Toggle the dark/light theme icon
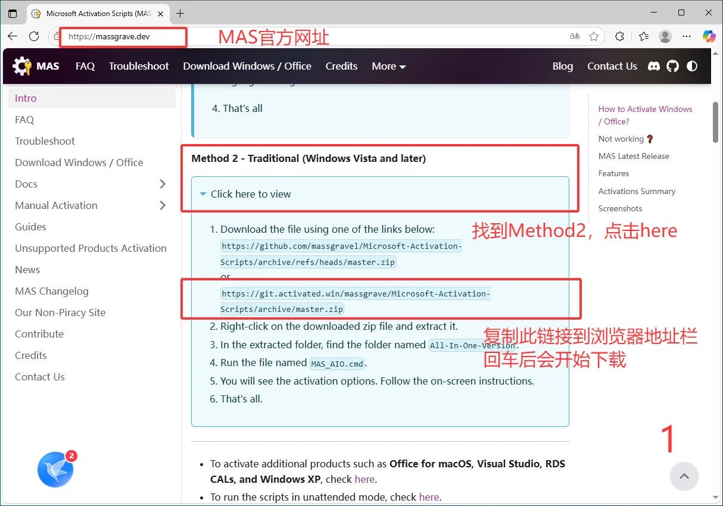 pos(692,66)
